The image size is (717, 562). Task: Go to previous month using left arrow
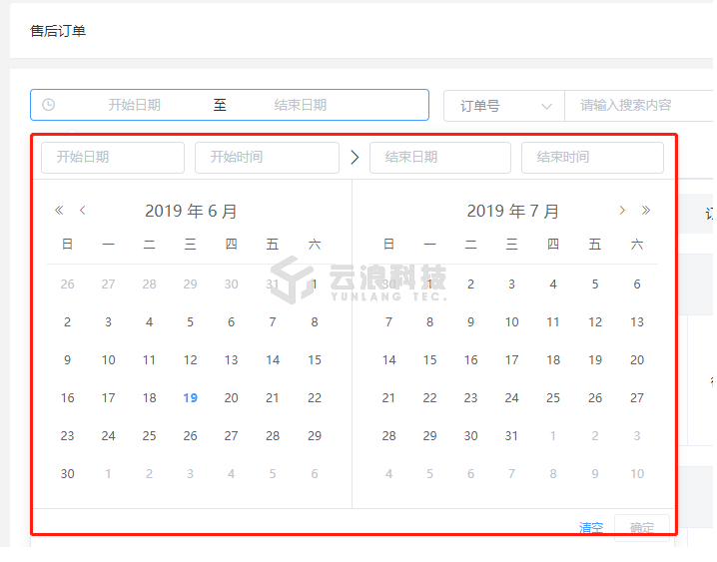tap(83, 211)
